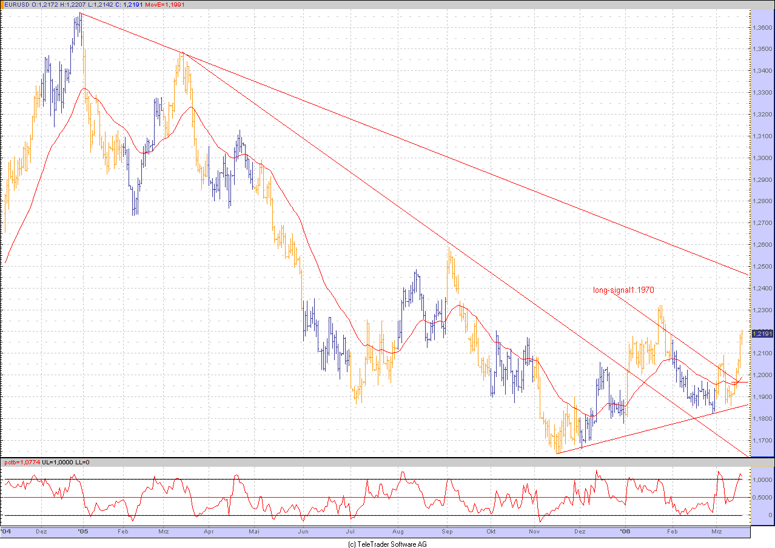Click the 1,1800 price axis label

pos(762,419)
